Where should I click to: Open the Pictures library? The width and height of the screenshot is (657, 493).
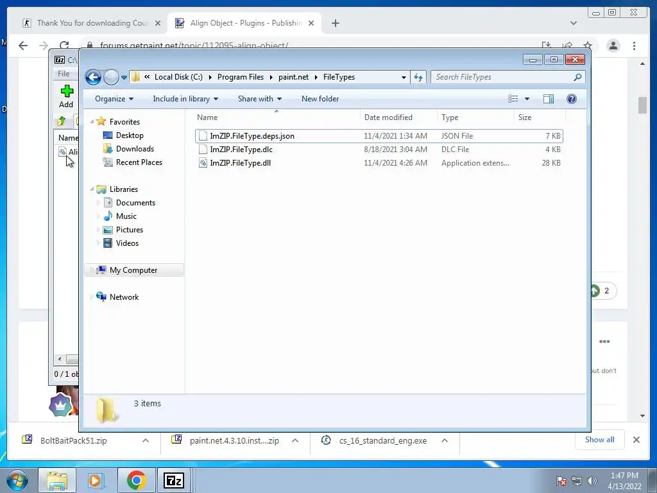[130, 230]
